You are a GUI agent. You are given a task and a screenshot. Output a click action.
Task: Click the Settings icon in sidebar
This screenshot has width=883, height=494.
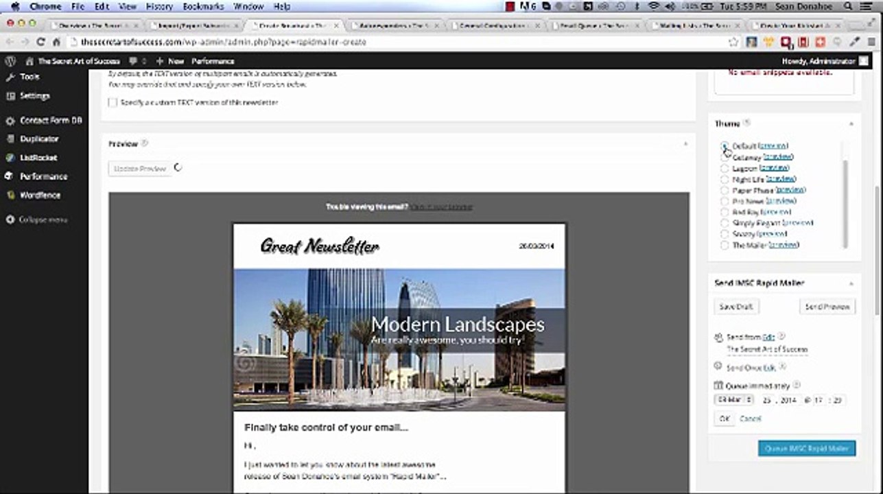[x=10, y=96]
